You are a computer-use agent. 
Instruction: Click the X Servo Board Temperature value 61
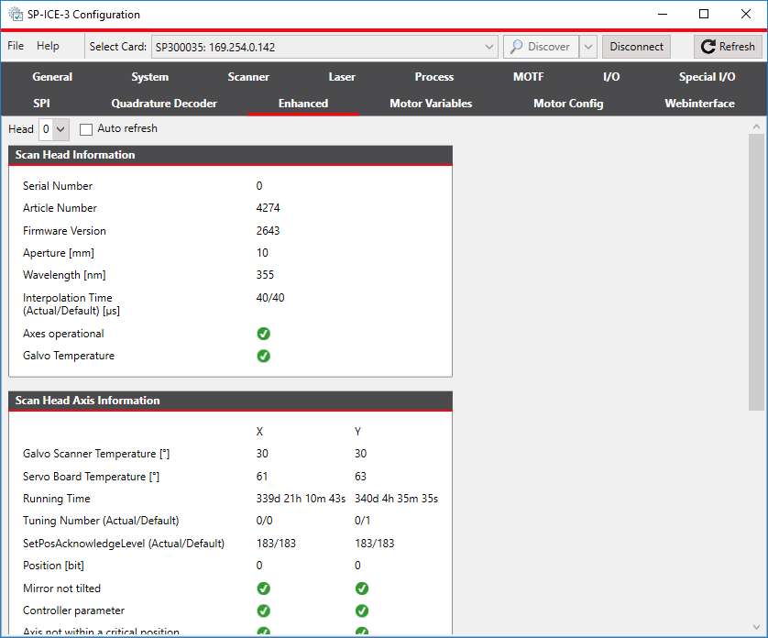click(262, 477)
